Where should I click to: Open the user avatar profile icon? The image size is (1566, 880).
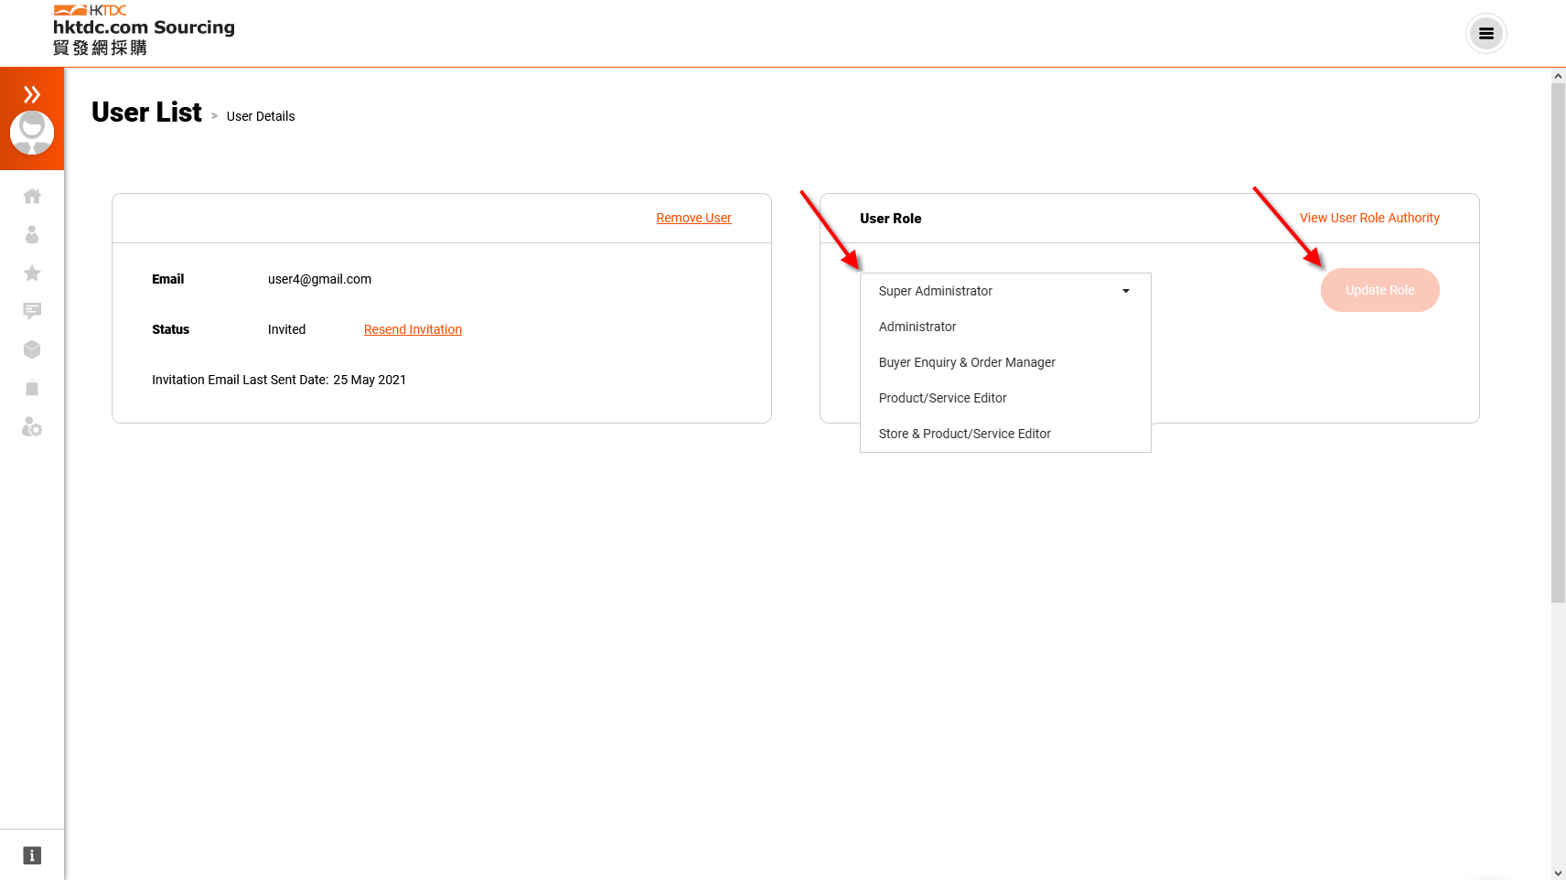pyautogui.click(x=32, y=133)
